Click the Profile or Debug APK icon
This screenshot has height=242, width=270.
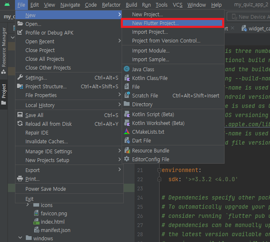[x=20, y=32]
